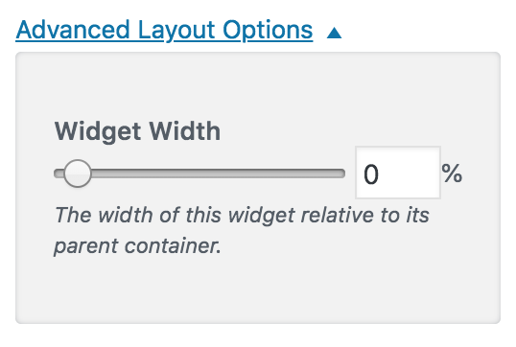Click blank space inside the width percent textbox
The width and height of the screenshot is (516, 347).
click(x=410, y=173)
